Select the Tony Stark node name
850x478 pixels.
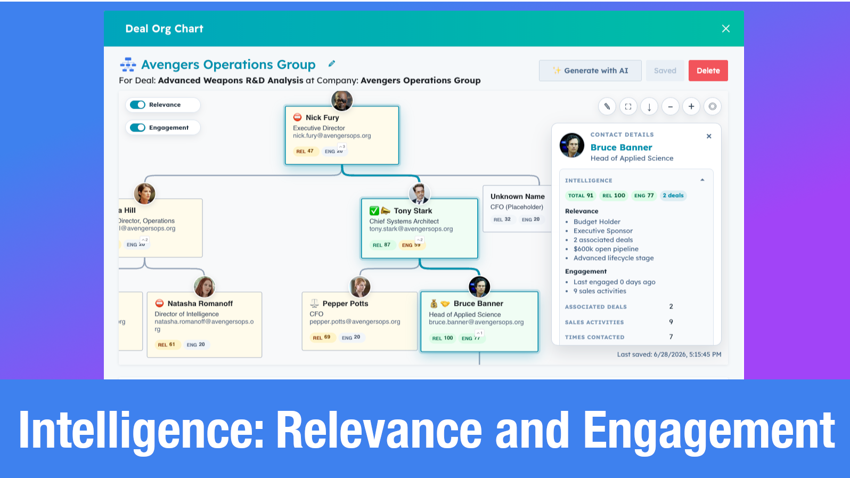click(x=413, y=211)
